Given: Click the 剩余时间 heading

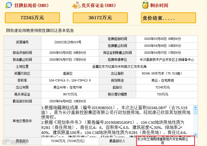Looking at the screenshot, I should [159, 5].
